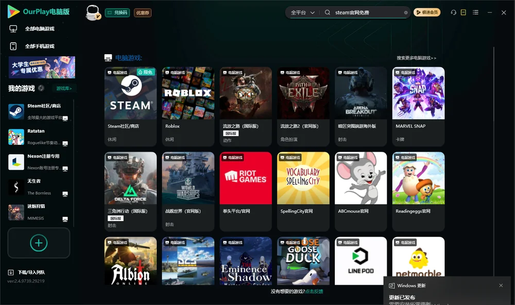Screen dimensions: 515x305
Task: Click PC icon on Ratatan row
Action: [x=65, y=144]
